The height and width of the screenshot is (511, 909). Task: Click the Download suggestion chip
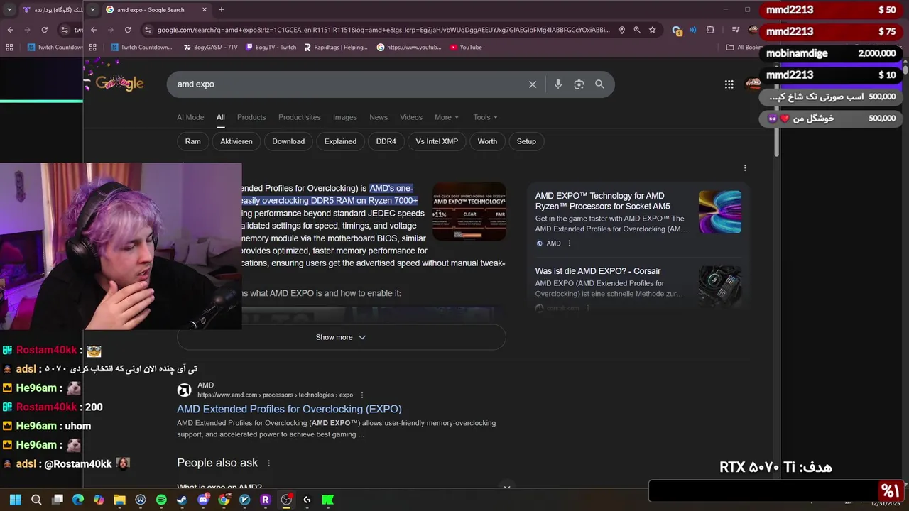click(288, 141)
